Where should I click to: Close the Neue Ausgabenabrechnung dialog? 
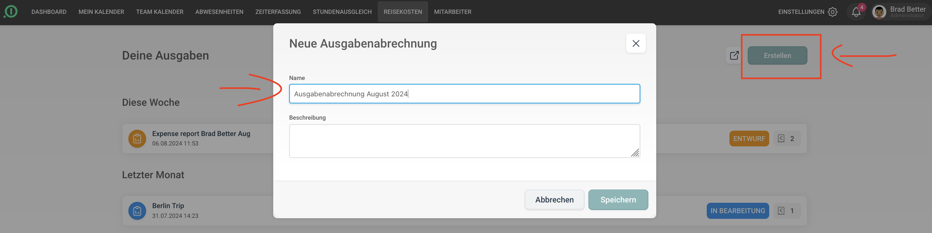[x=636, y=43]
